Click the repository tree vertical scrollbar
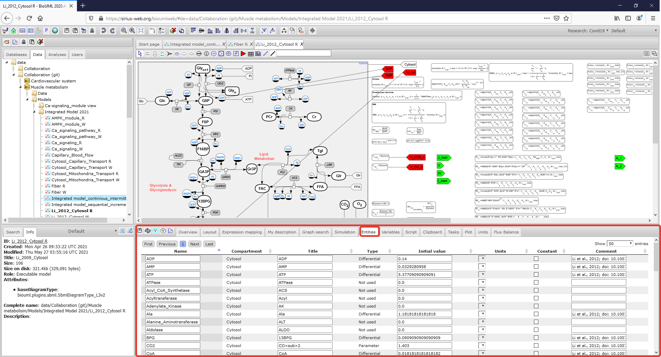Viewport: 661px width, 357px height. pyautogui.click(x=129, y=91)
